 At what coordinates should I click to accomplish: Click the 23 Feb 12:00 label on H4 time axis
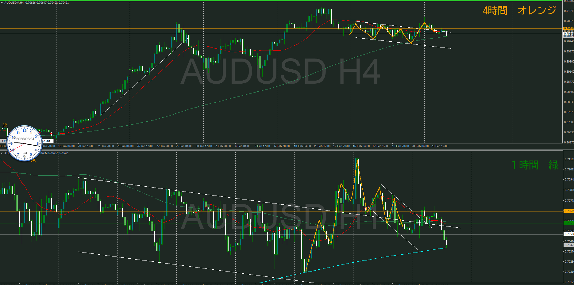pyautogui.click(x=440, y=146)
